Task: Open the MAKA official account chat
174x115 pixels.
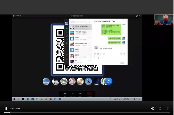Action: pos(81,33)
